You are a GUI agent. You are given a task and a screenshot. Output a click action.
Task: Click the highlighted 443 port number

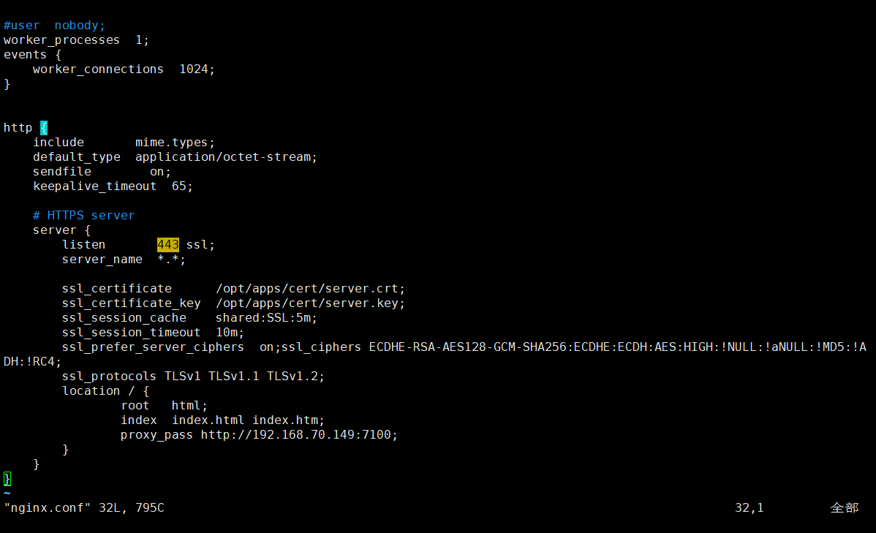click(x=167, y=244)
